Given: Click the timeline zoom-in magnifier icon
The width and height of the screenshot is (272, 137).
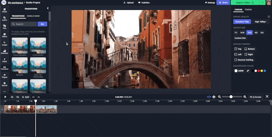Looking at the screenshot, I should click(x=245, y=97).
